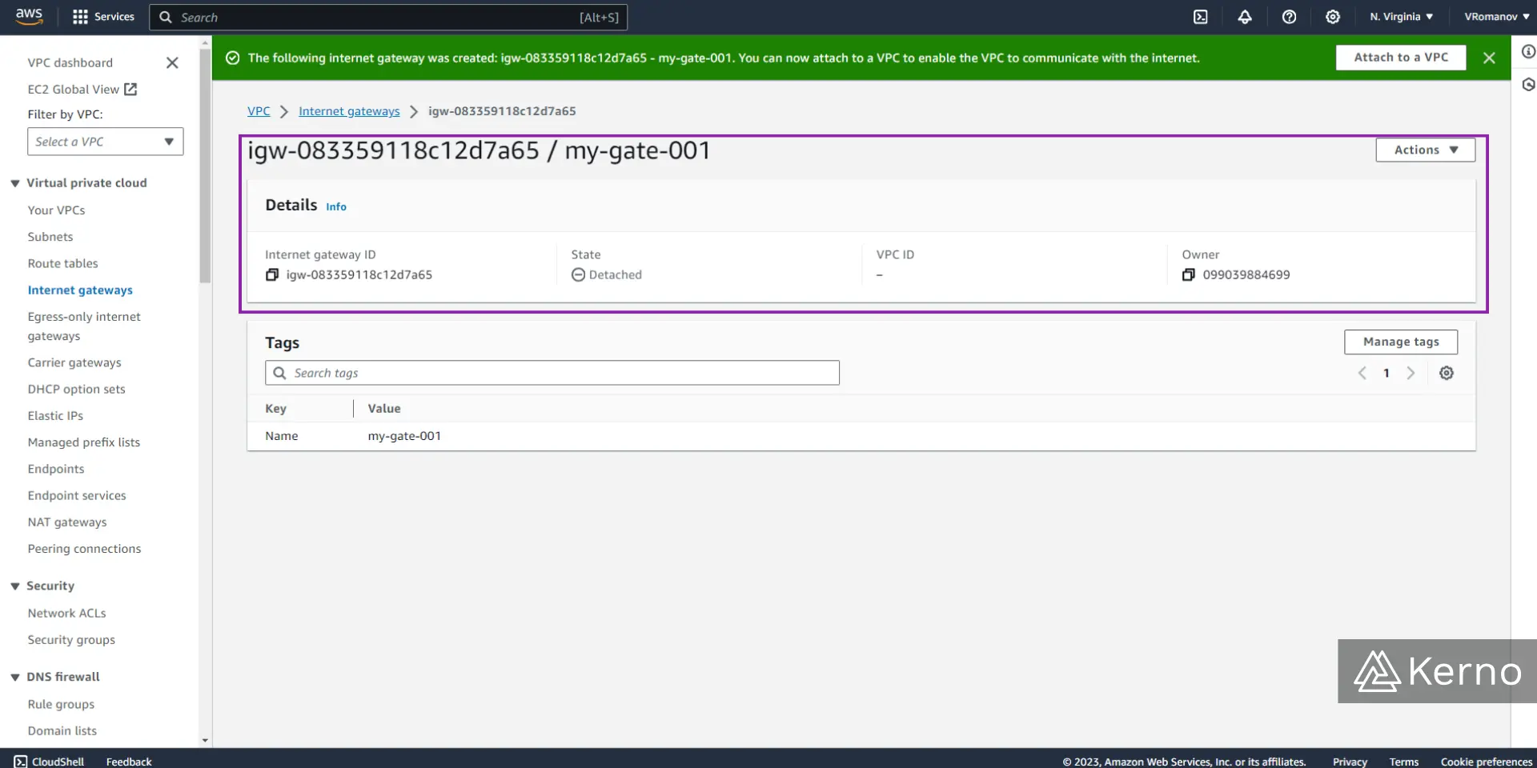Click the Key column header

click(x=276, y=408)
